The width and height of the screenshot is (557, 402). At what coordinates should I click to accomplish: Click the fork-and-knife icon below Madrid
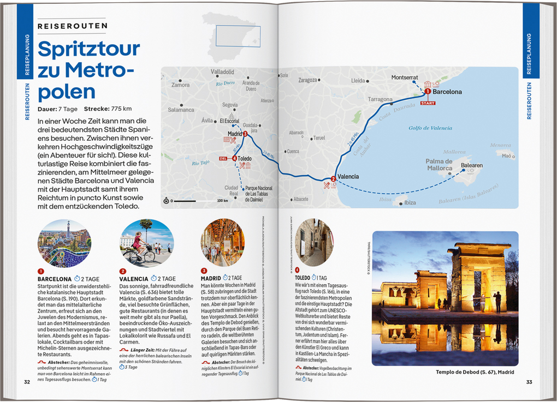click(x=233, y=141)
